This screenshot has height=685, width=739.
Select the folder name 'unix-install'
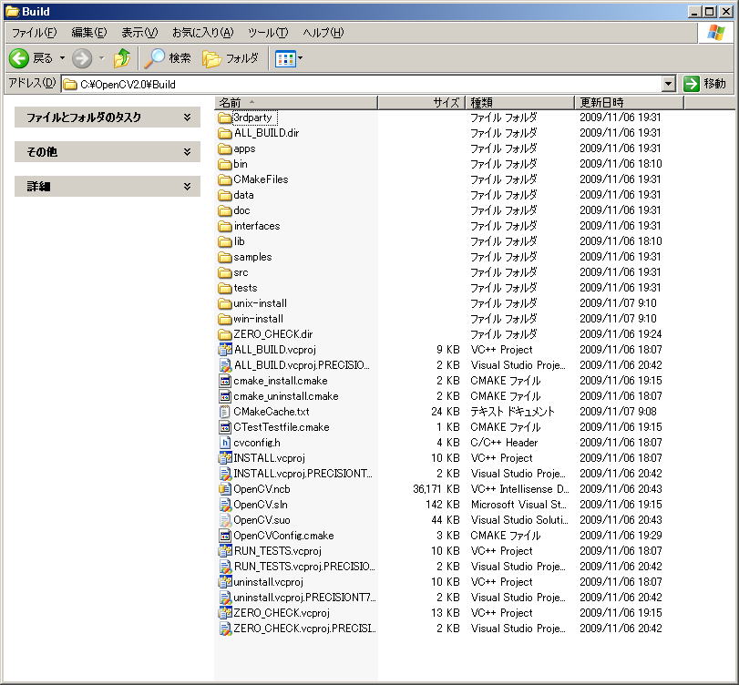click(261, 303)
